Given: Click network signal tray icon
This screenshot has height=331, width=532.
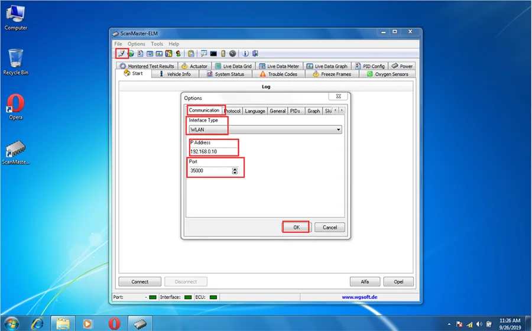Looking at the screenshot, I should coord(469,324).
